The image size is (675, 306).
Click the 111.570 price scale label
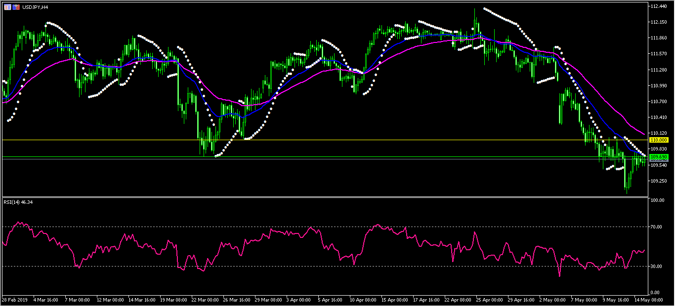click(659, 54)
